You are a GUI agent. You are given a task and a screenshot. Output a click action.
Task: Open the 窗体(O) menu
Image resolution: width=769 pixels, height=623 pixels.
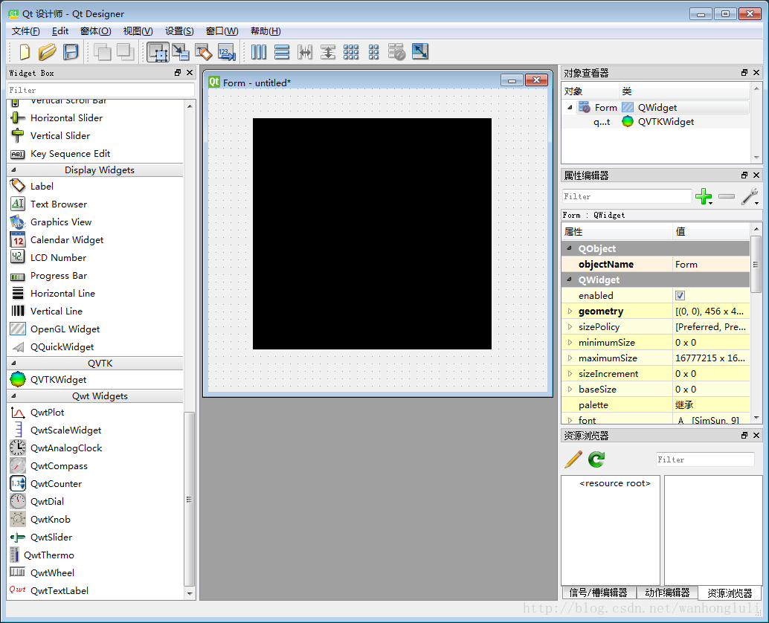pyautogui.click(x=95, y=30)
